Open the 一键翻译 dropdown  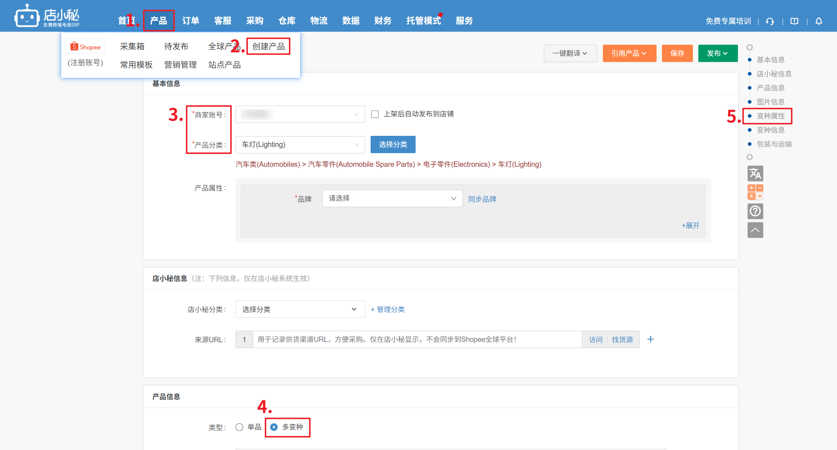[x=570, y=53]
